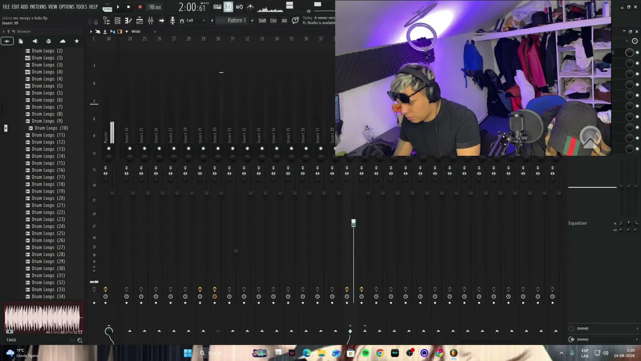This screenshot has width=641, height=361.
Task: Click the mixer menu arrow before Wide toolbar
Action: [x=91, y=32]
